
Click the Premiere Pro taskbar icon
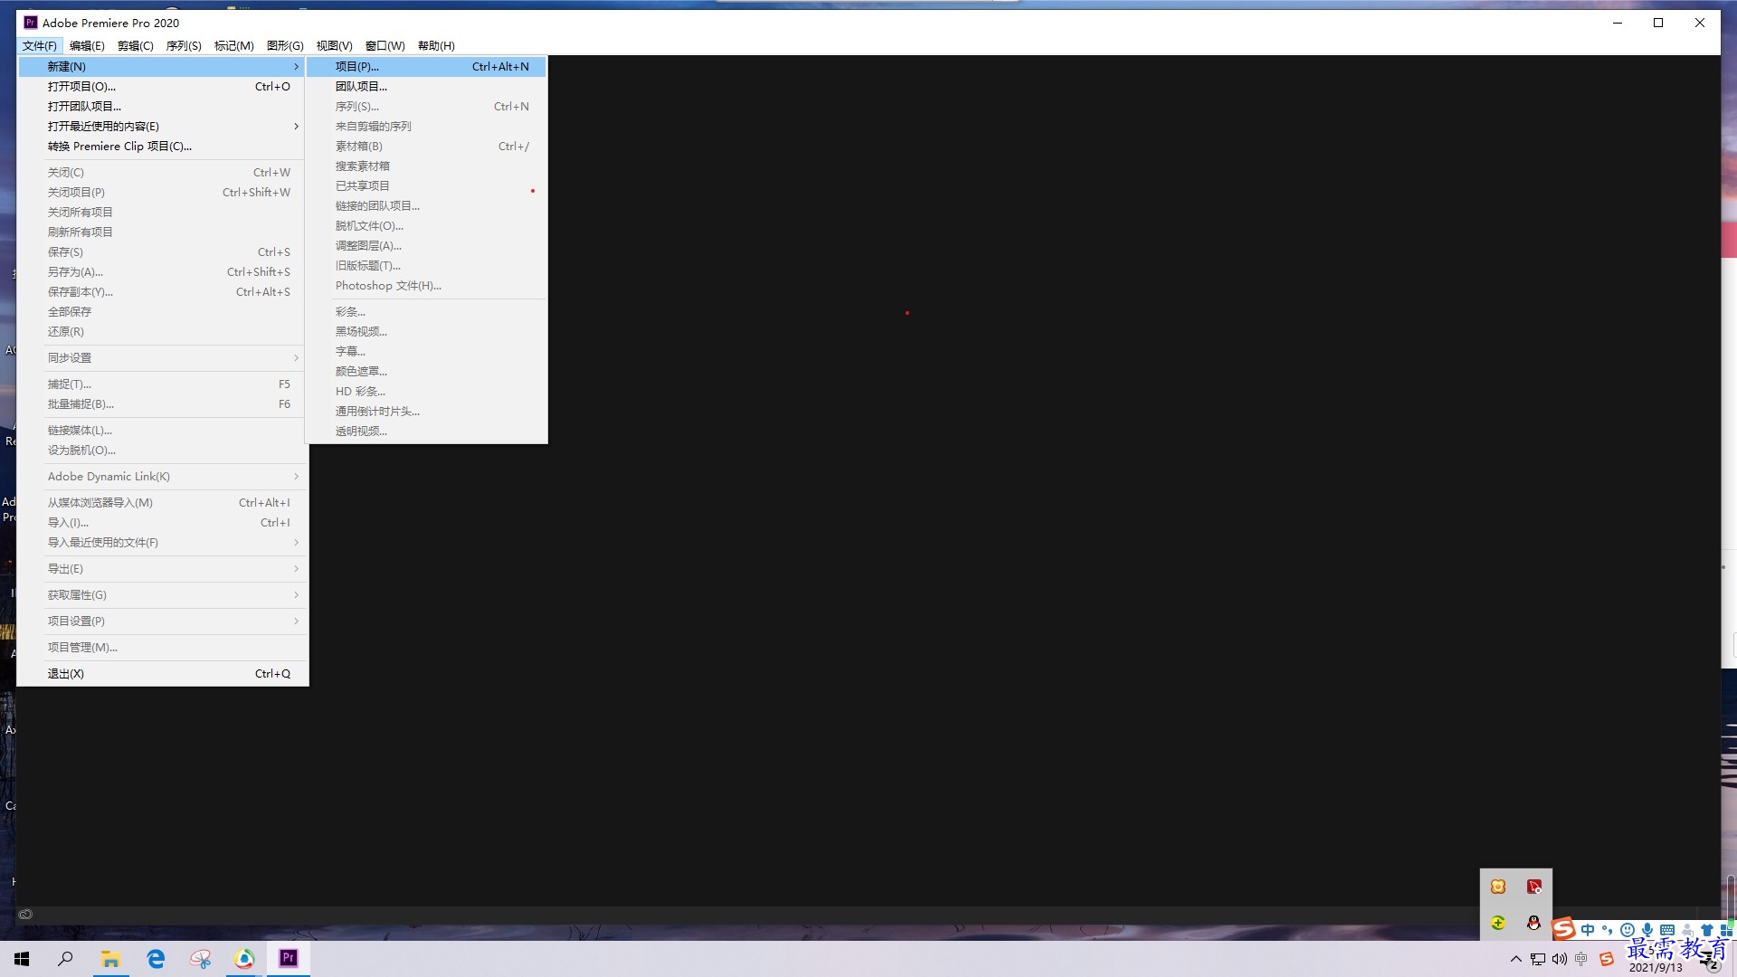point(289,959)
